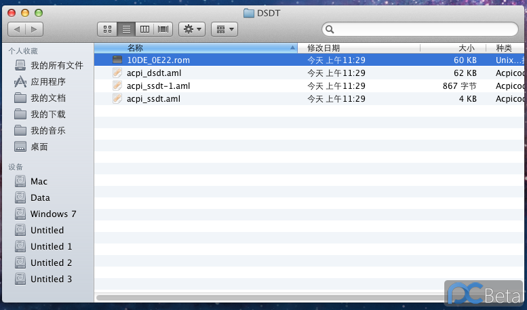The image size is (527, 310).
Task: Go forward to next folder
Action: click(34, 29)
